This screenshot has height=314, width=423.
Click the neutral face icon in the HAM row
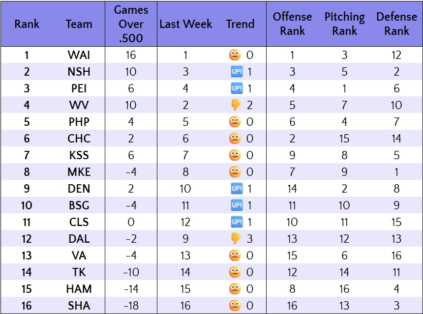point(235,289)
